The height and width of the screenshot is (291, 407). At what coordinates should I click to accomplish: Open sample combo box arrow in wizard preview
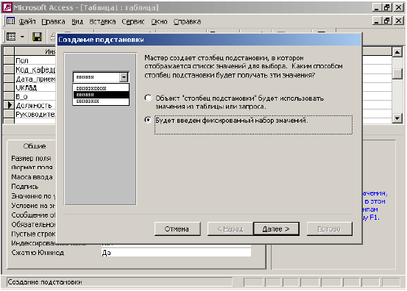124,77
